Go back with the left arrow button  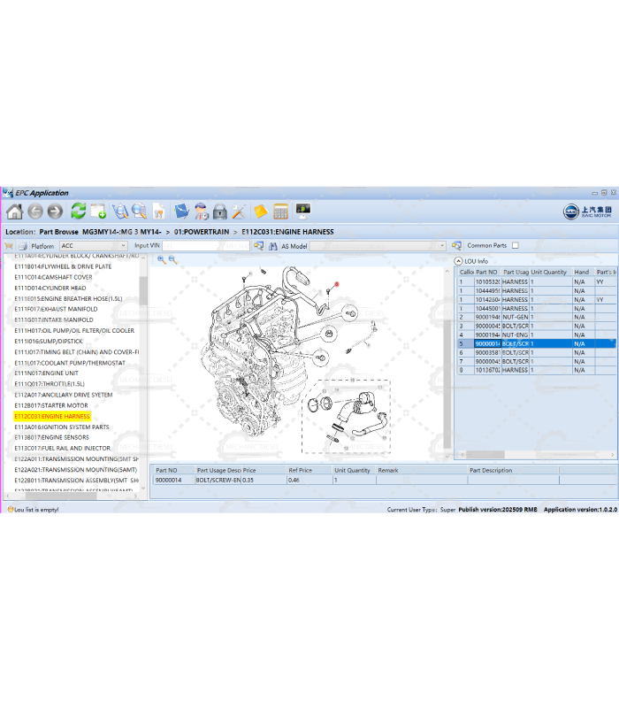[x=35, y=212]
